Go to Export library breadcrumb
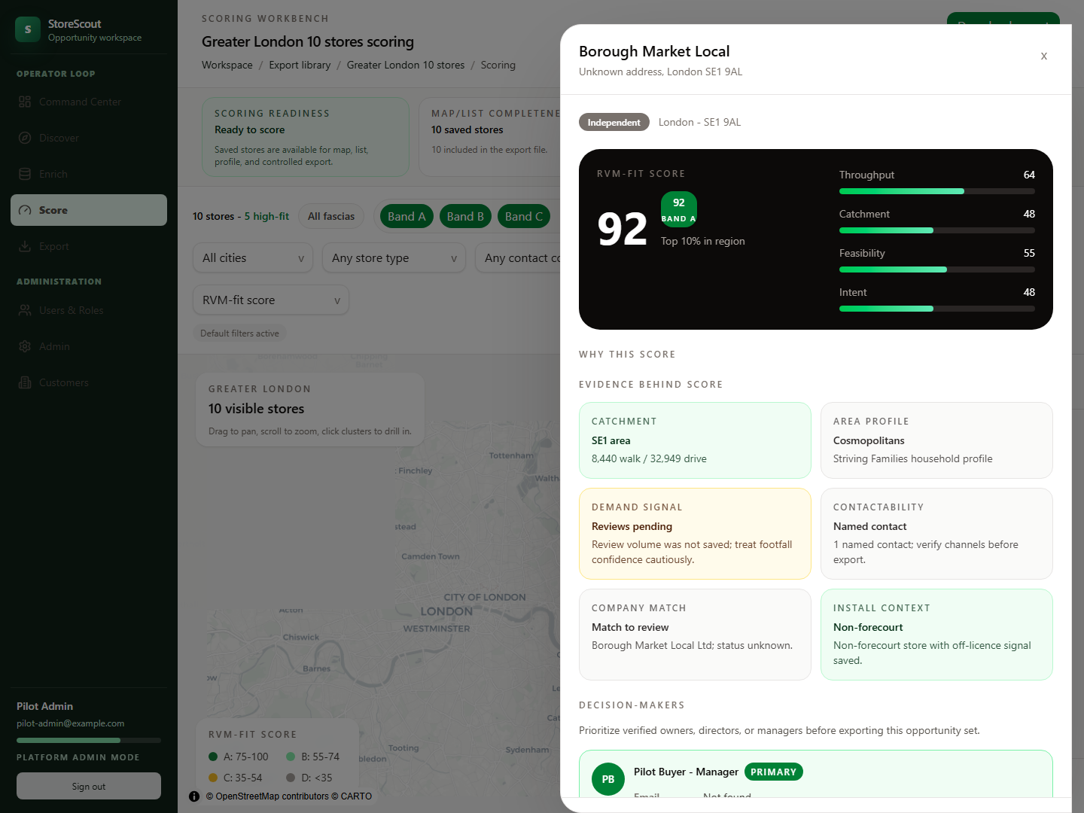 click(x=300, y=65)
